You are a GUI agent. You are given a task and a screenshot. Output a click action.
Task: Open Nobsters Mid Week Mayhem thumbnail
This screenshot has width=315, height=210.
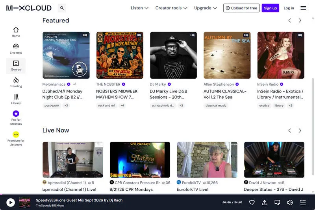[120, 55]
